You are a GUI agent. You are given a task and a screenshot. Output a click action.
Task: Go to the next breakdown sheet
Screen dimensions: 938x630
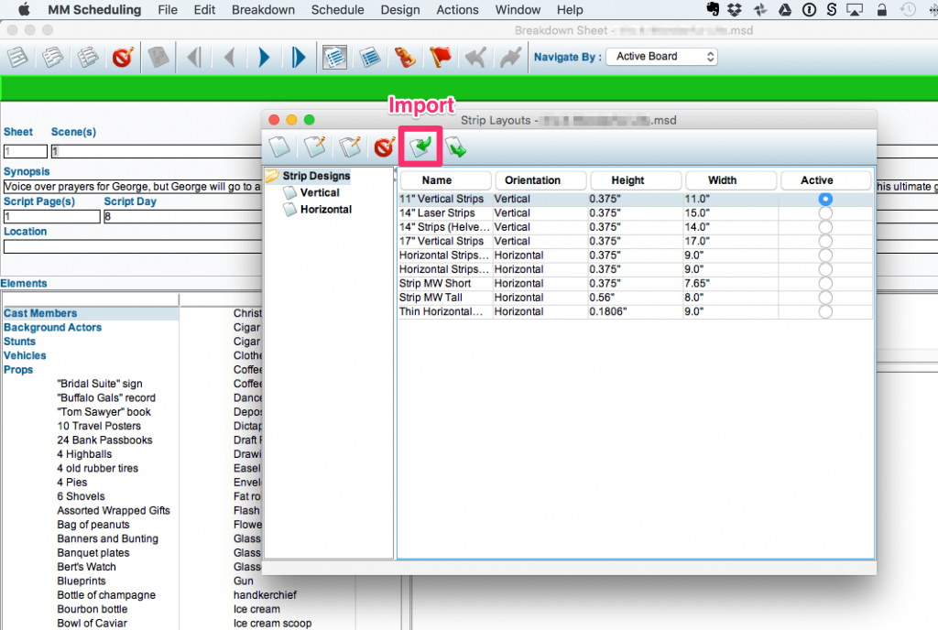coord(264,58)
